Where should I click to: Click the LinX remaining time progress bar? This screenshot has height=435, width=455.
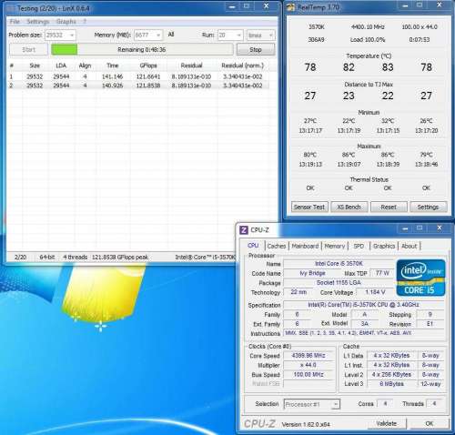coord(142,50)
